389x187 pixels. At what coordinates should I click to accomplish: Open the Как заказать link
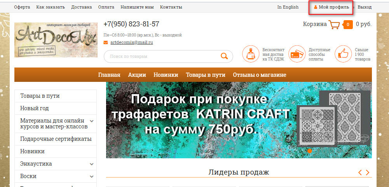point(51,7)
